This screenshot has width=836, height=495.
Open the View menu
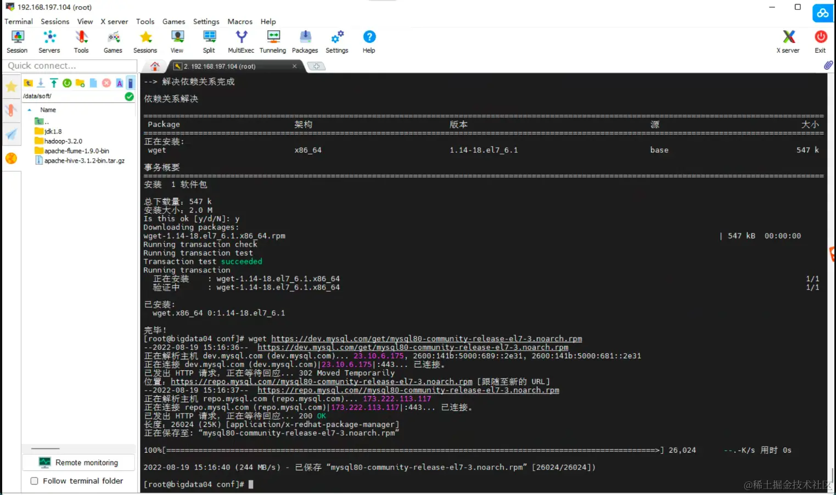click(85, 21)
